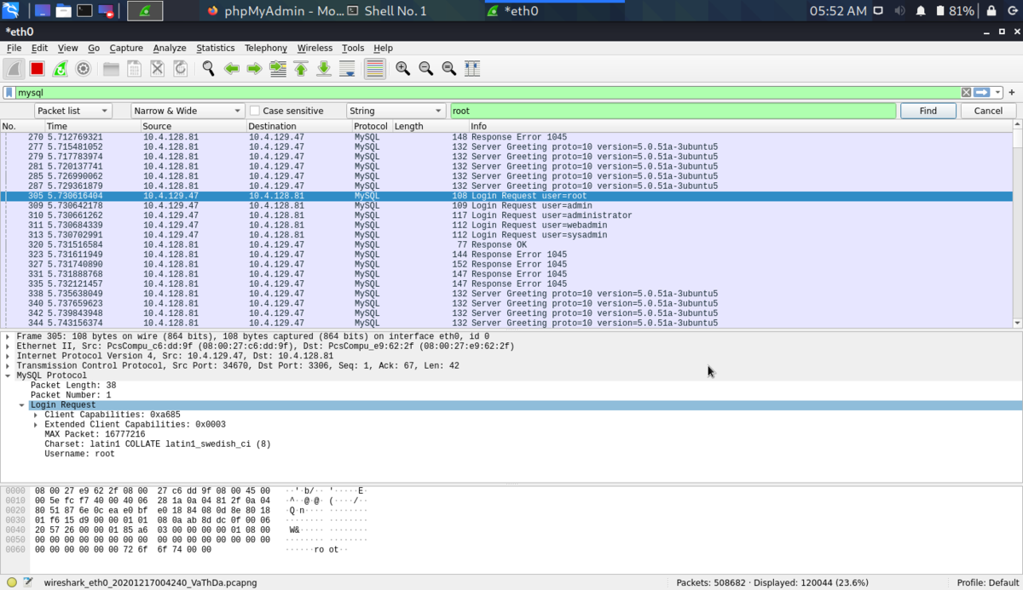Close this capture file icon
The width and height of the screenshot is (1023, 590).
click(157, 69)
